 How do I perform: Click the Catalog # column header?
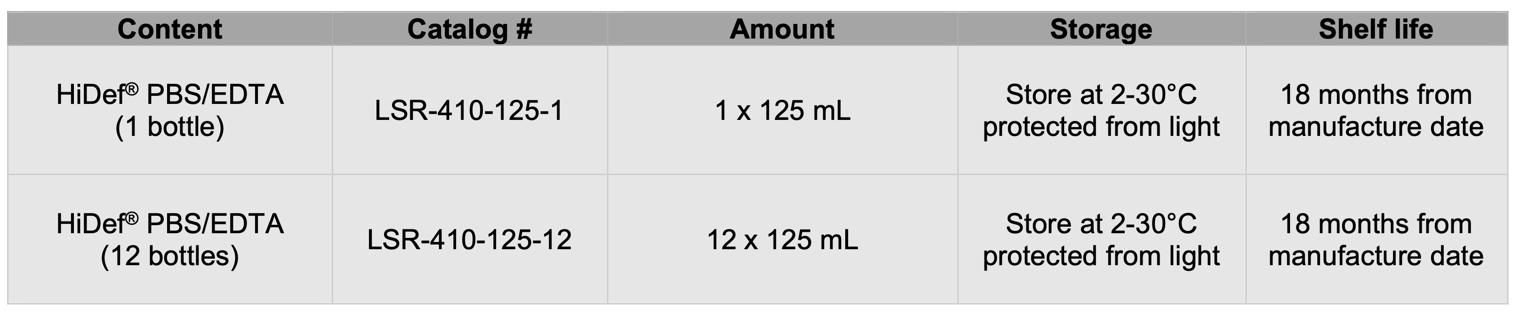[x=470, y=29]
